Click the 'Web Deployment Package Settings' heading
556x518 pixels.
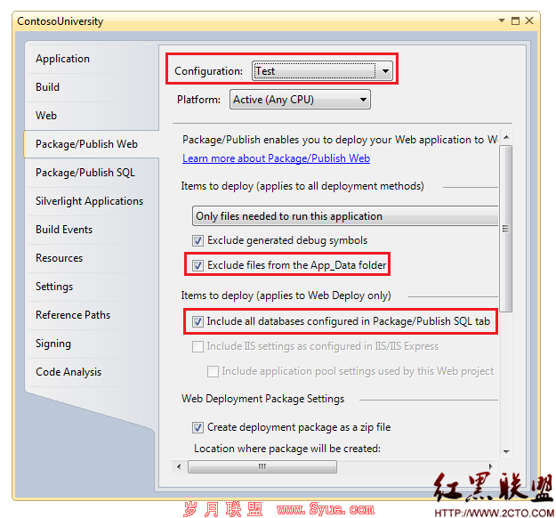point(262,399)
